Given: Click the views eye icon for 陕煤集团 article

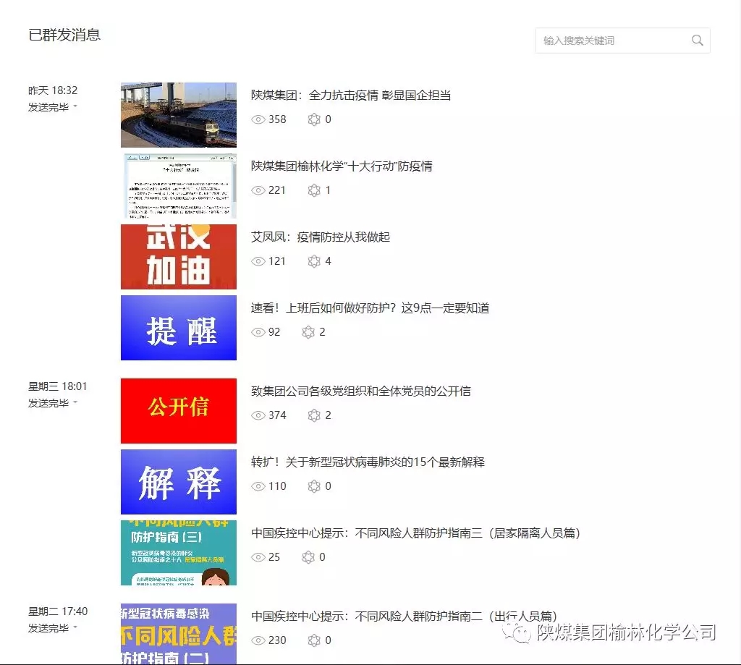Looking at the screenshot, I should tap(258, 119).
